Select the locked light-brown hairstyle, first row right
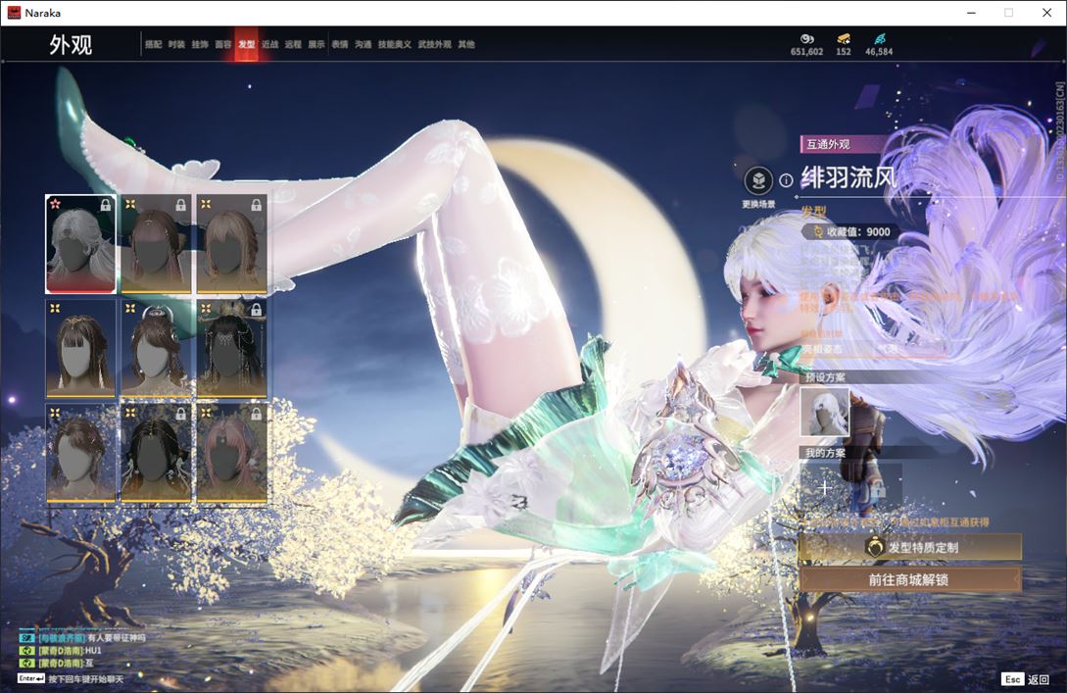 tap(231, 244)
